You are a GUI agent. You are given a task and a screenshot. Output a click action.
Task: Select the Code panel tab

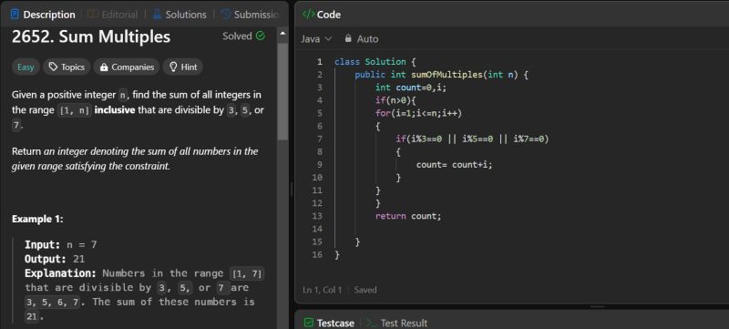(322, 15)
